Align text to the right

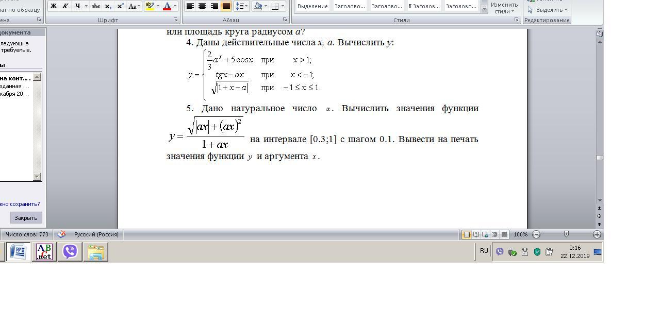[x=214, y=6]
